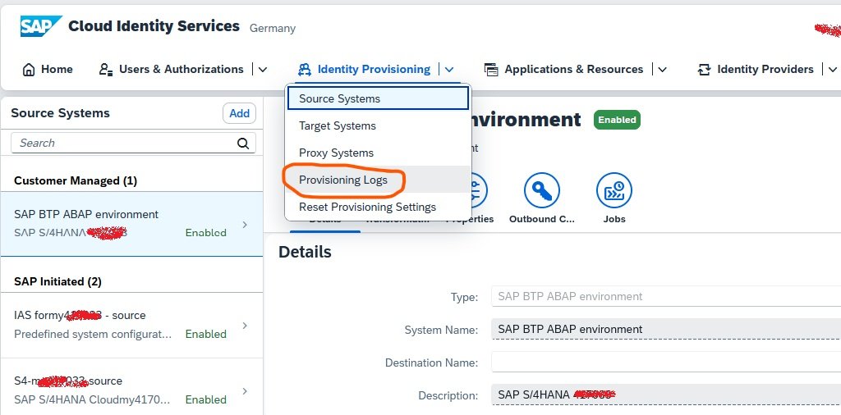Go to Home in navigation bar
841x415 pixels.
pos(48,70)
